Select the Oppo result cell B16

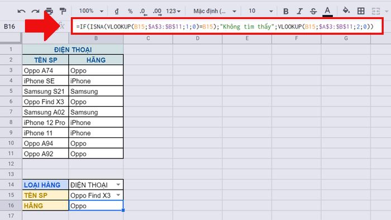[x=96, y=205]
